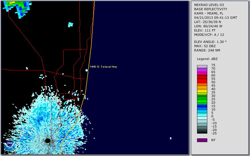Click the 1440 N. Federal Hwy location marker
The image size is (250, 156).
tap(87, 70)
